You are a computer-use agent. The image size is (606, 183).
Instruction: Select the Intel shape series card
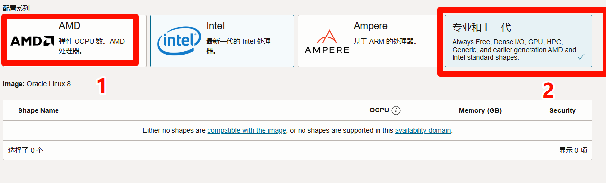[222, 41]
